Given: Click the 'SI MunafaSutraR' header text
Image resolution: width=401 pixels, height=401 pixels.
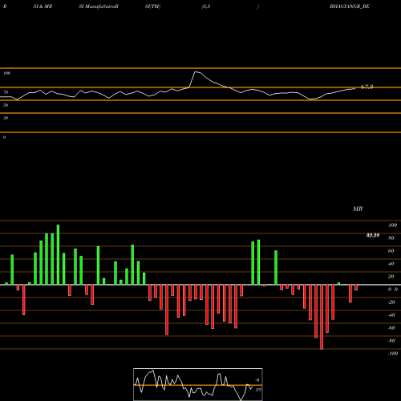Looking at the screenshot, I should tap(99, 6).
